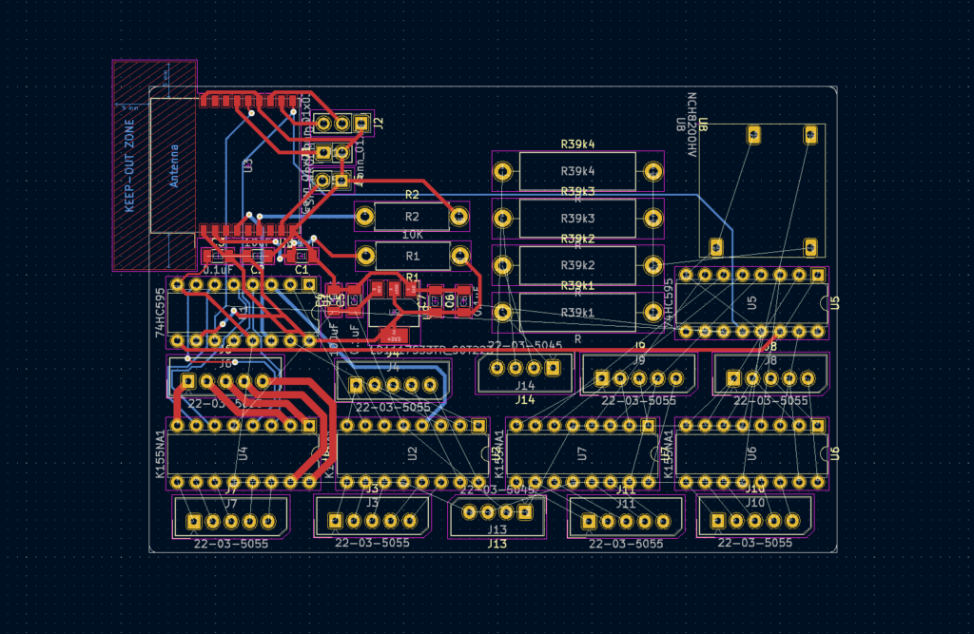Select the J13 four-pin connector
Screen dimensions: 974x634
pyautogui.click(x=497, y=513)
